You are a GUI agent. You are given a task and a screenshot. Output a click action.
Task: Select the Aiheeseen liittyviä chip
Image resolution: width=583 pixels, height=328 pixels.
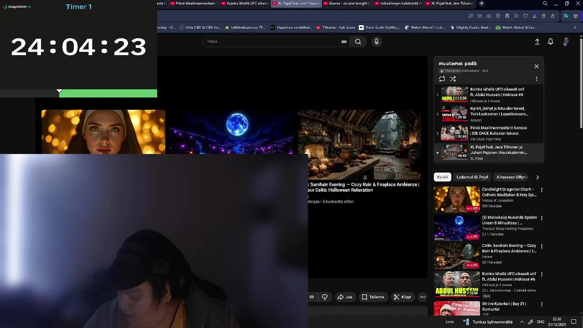click(511, 177)
